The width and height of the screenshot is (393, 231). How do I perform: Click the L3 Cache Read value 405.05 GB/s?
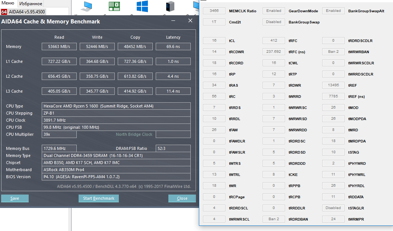tap(59, 91)
